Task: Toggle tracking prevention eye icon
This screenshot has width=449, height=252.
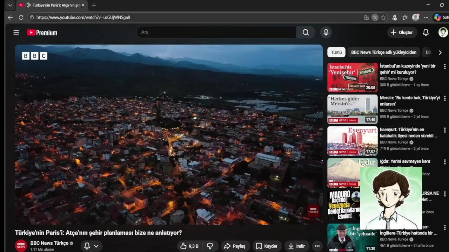Action: (375, 17)
